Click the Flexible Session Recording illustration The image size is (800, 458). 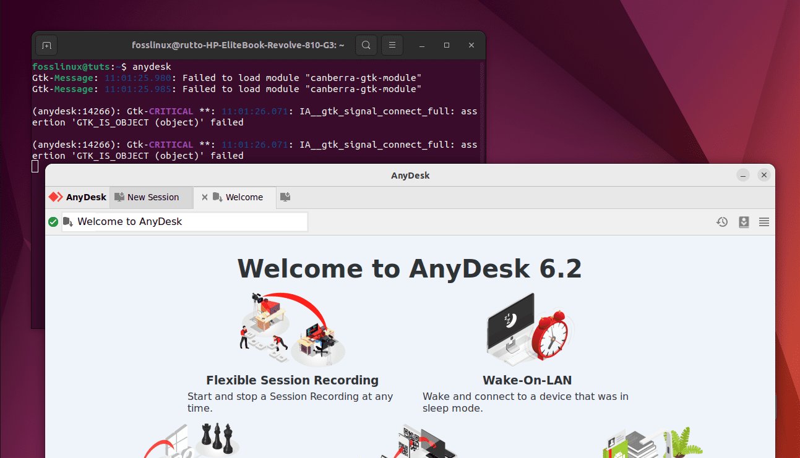pyautogui.click(x=292, y=330)
